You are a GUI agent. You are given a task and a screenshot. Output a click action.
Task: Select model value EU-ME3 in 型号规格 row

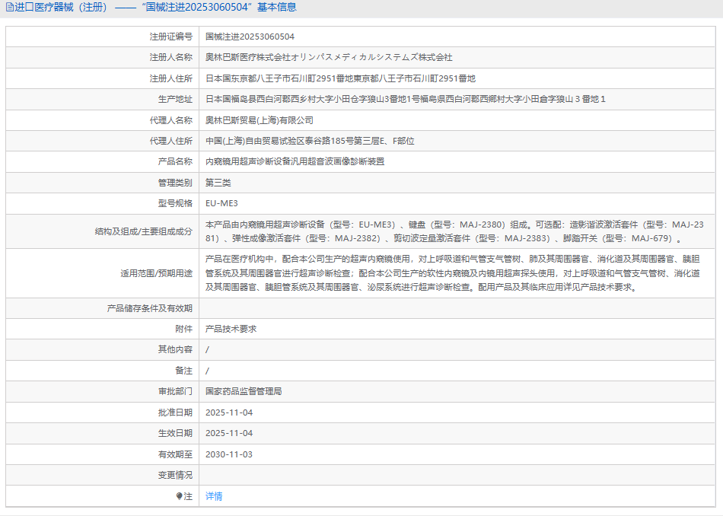[x=221, y=203]
